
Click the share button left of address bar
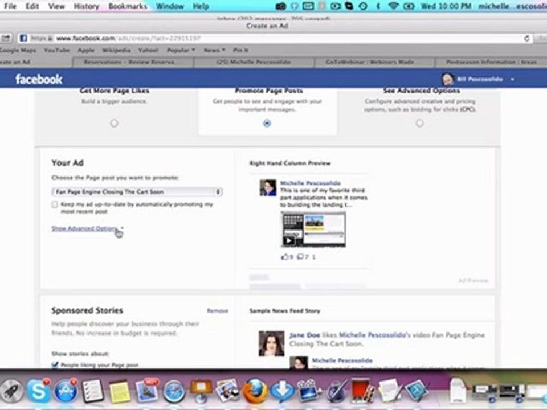(6, 38)
